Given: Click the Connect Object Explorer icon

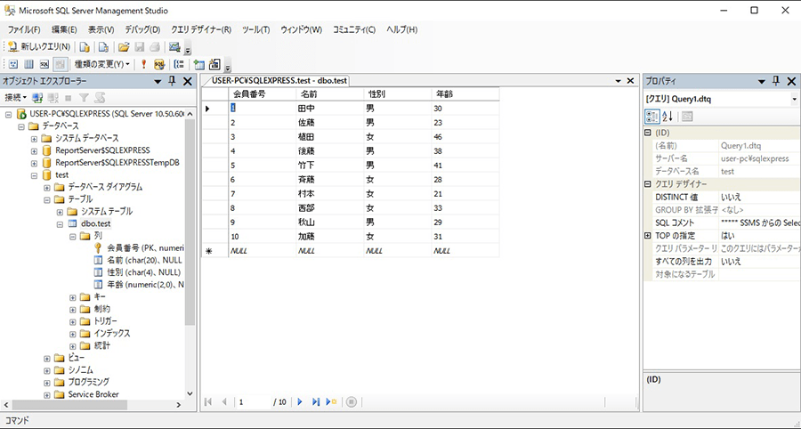Looking at the screenshot, I should tap(37, 97).
